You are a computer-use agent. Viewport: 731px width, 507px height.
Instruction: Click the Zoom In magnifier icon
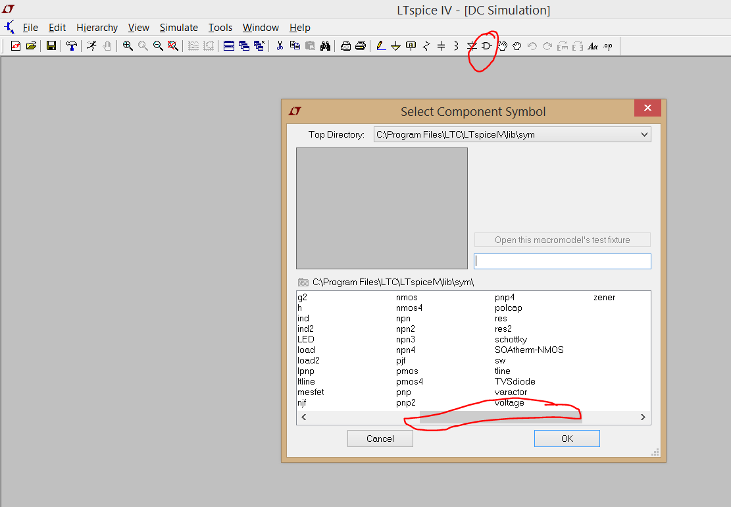(128, 45)
